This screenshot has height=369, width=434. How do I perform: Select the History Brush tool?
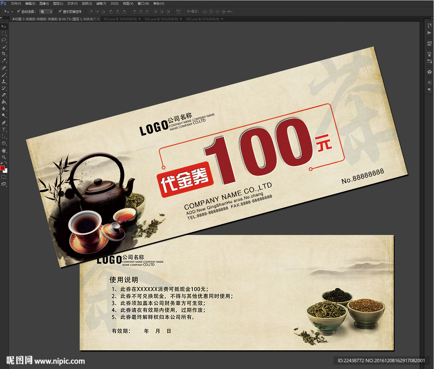click(4, 88)
